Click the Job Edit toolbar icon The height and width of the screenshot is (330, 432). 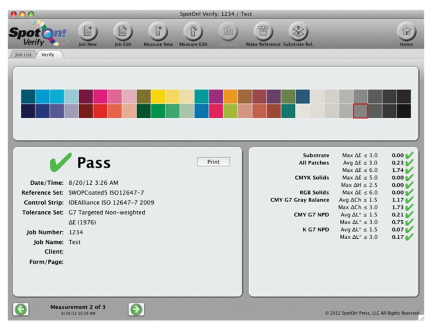point(123,31)
